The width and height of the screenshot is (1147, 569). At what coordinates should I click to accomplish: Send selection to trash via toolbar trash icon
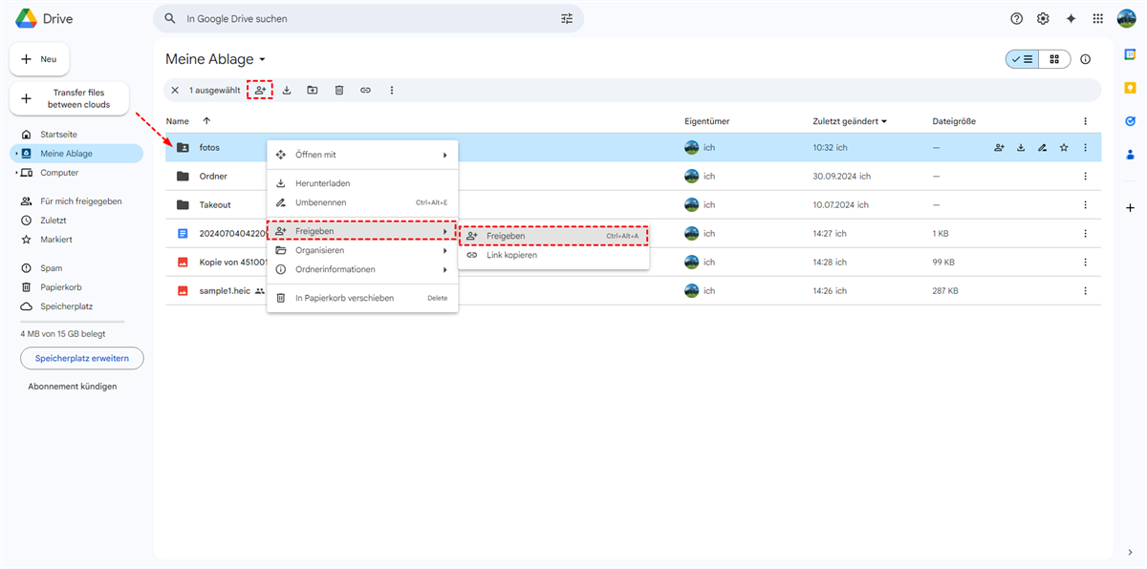[x=338, y=90]
